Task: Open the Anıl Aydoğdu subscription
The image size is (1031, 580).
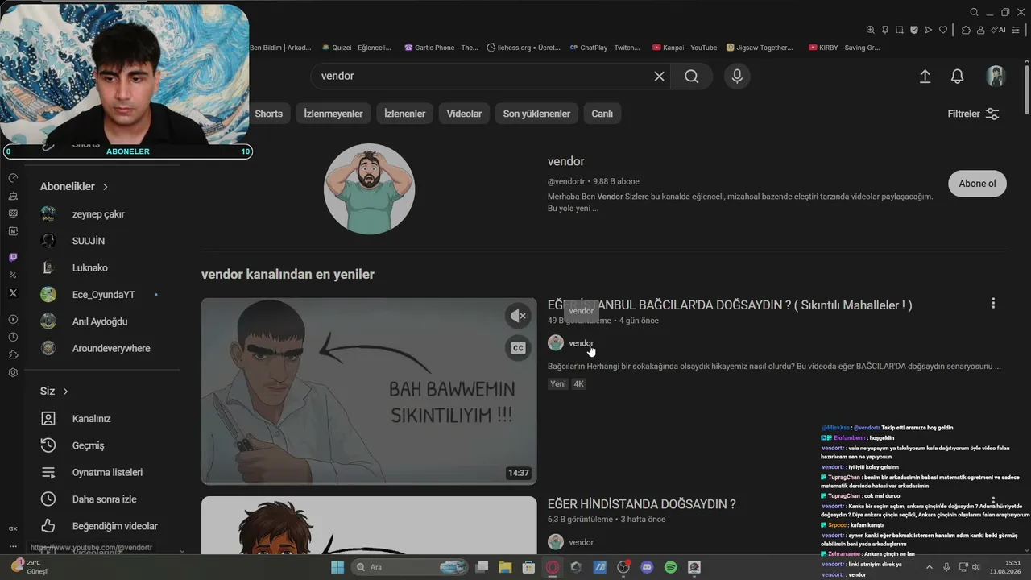Action: (101, 321)
